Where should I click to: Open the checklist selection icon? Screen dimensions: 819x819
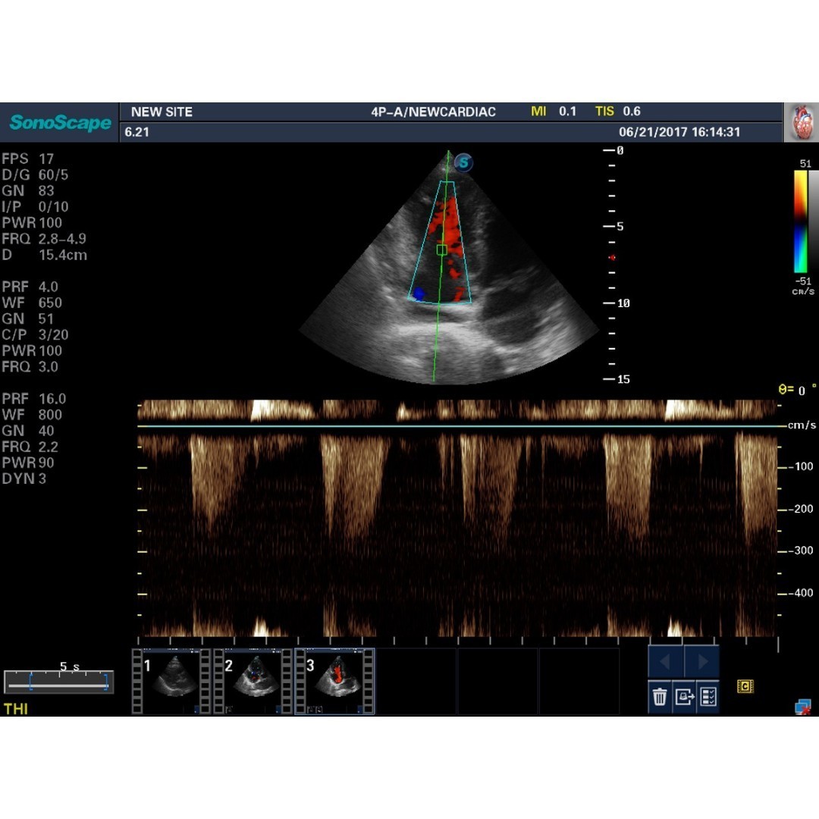click(x=708, y=697)
